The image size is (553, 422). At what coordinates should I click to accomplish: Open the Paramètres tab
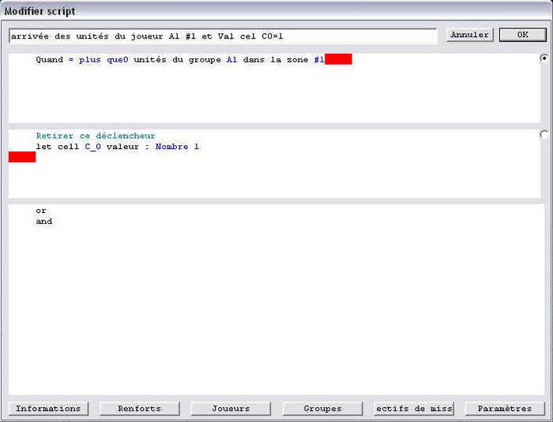pyautogui.click(x=505, y=409)
